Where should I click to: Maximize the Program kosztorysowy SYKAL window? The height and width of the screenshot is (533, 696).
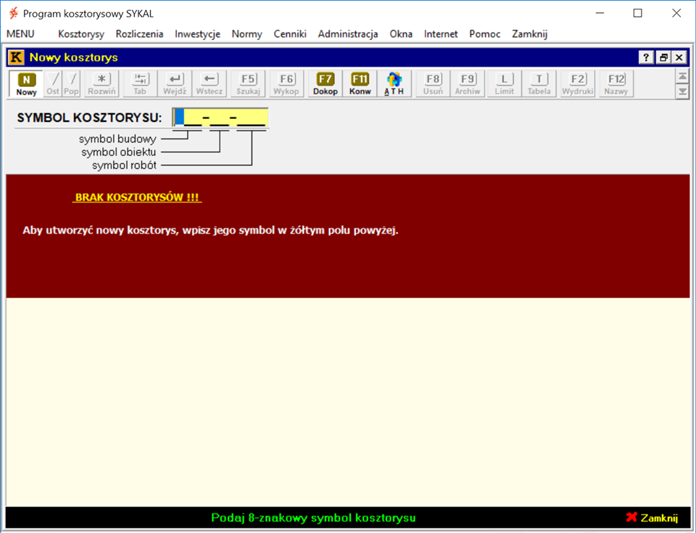638,13
